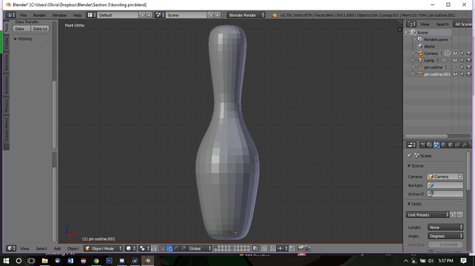Click the Windows Start button

tap(6, 261)
